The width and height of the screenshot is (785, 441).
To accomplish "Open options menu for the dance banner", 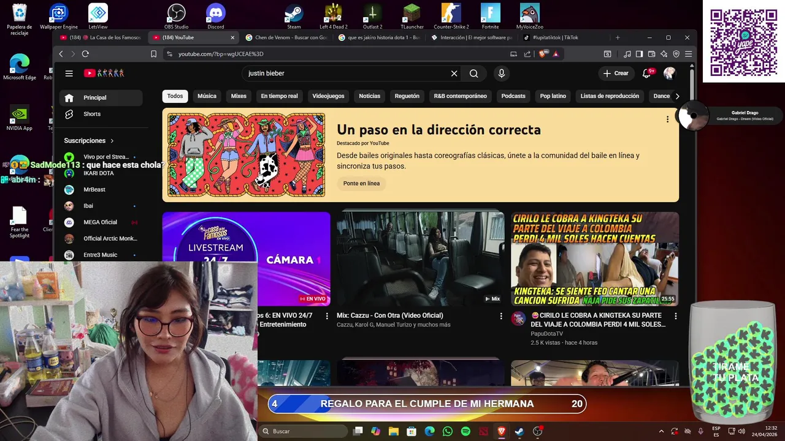I will click(x=667, y=119).
